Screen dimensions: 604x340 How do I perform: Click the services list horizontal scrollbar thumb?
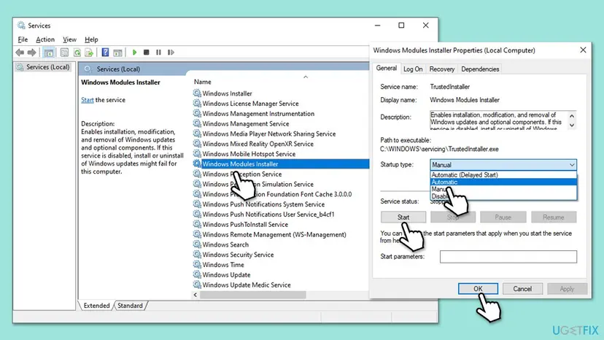coord(252,295)
